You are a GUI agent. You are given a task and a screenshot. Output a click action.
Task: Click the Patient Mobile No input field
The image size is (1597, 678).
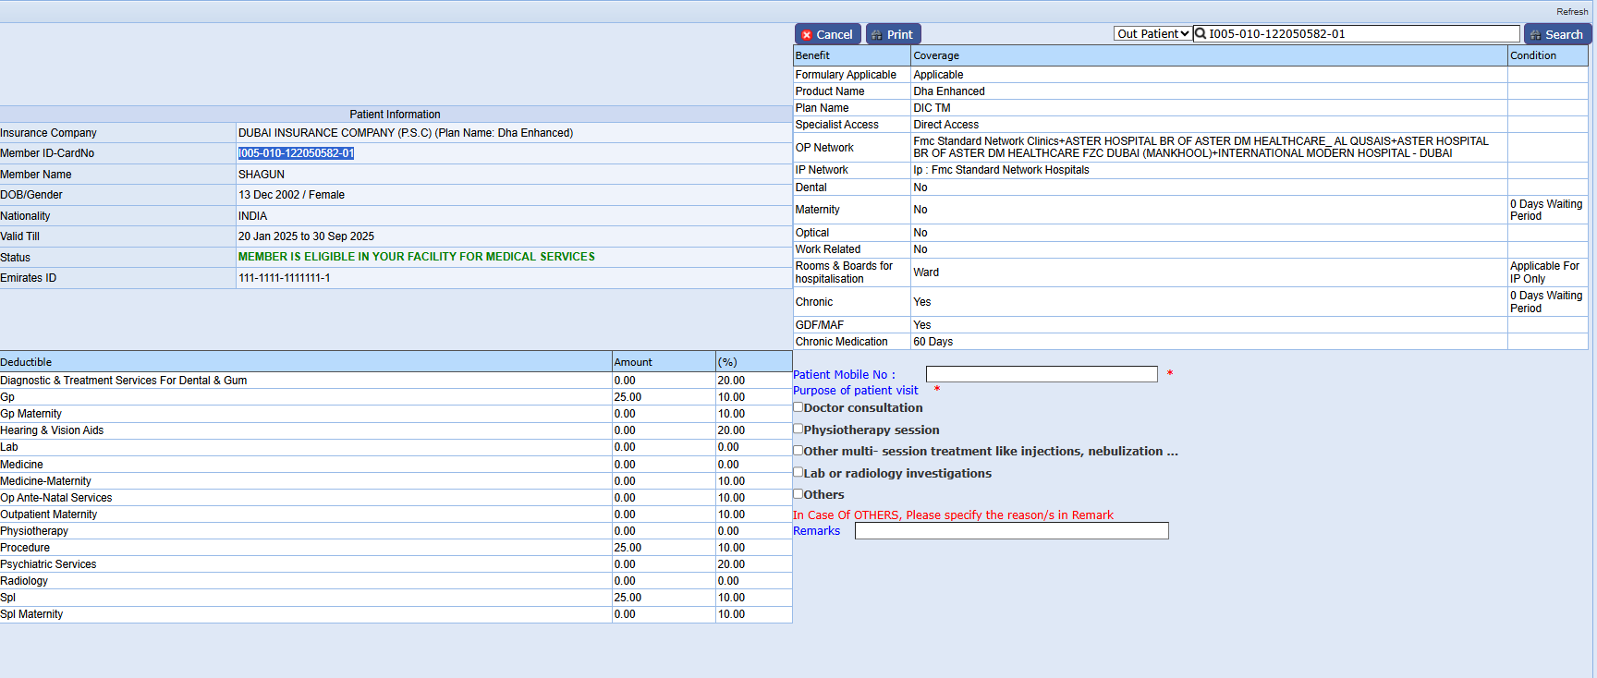pyautogui.click(x=1041, y=374)
